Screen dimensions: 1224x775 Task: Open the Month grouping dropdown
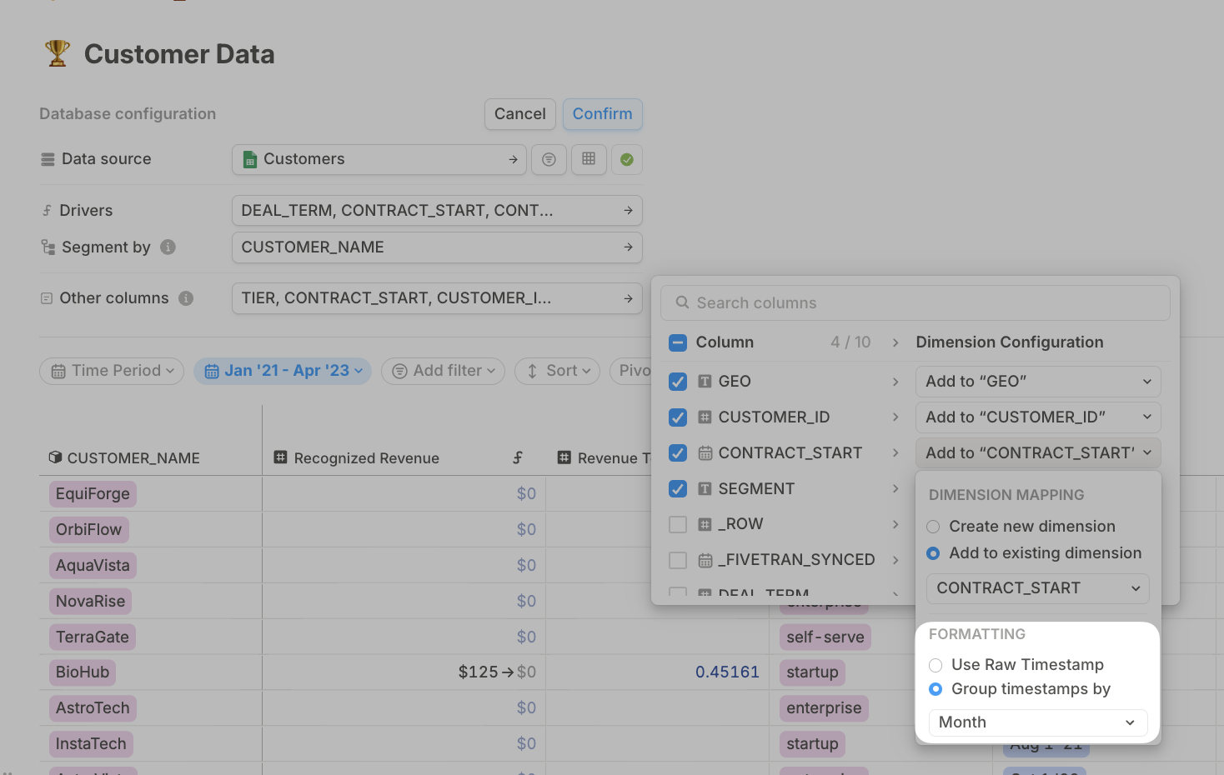(1038, 722)
